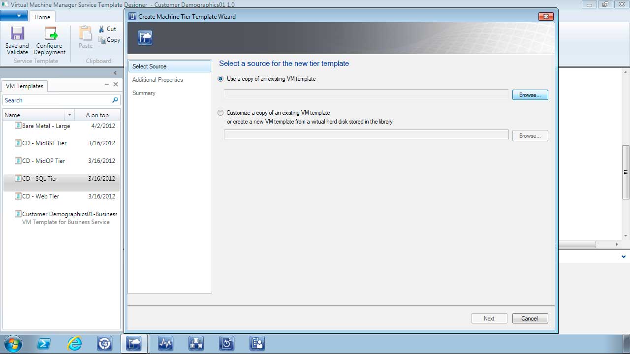Go to Select Source wizard step
Screen dimensions: 630x354
169,66
